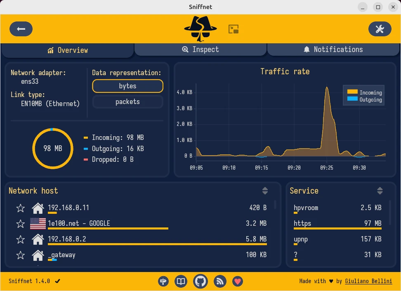Viewport: 401px width, 291px height.
Task: Click the heart sponsor icon
Action: (x=238, y=281)
